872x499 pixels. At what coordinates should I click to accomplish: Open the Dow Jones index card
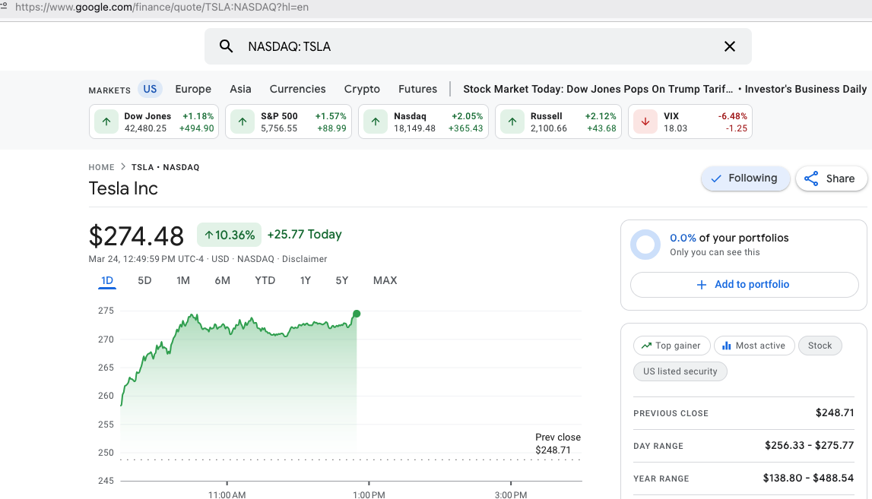[154, 122]
